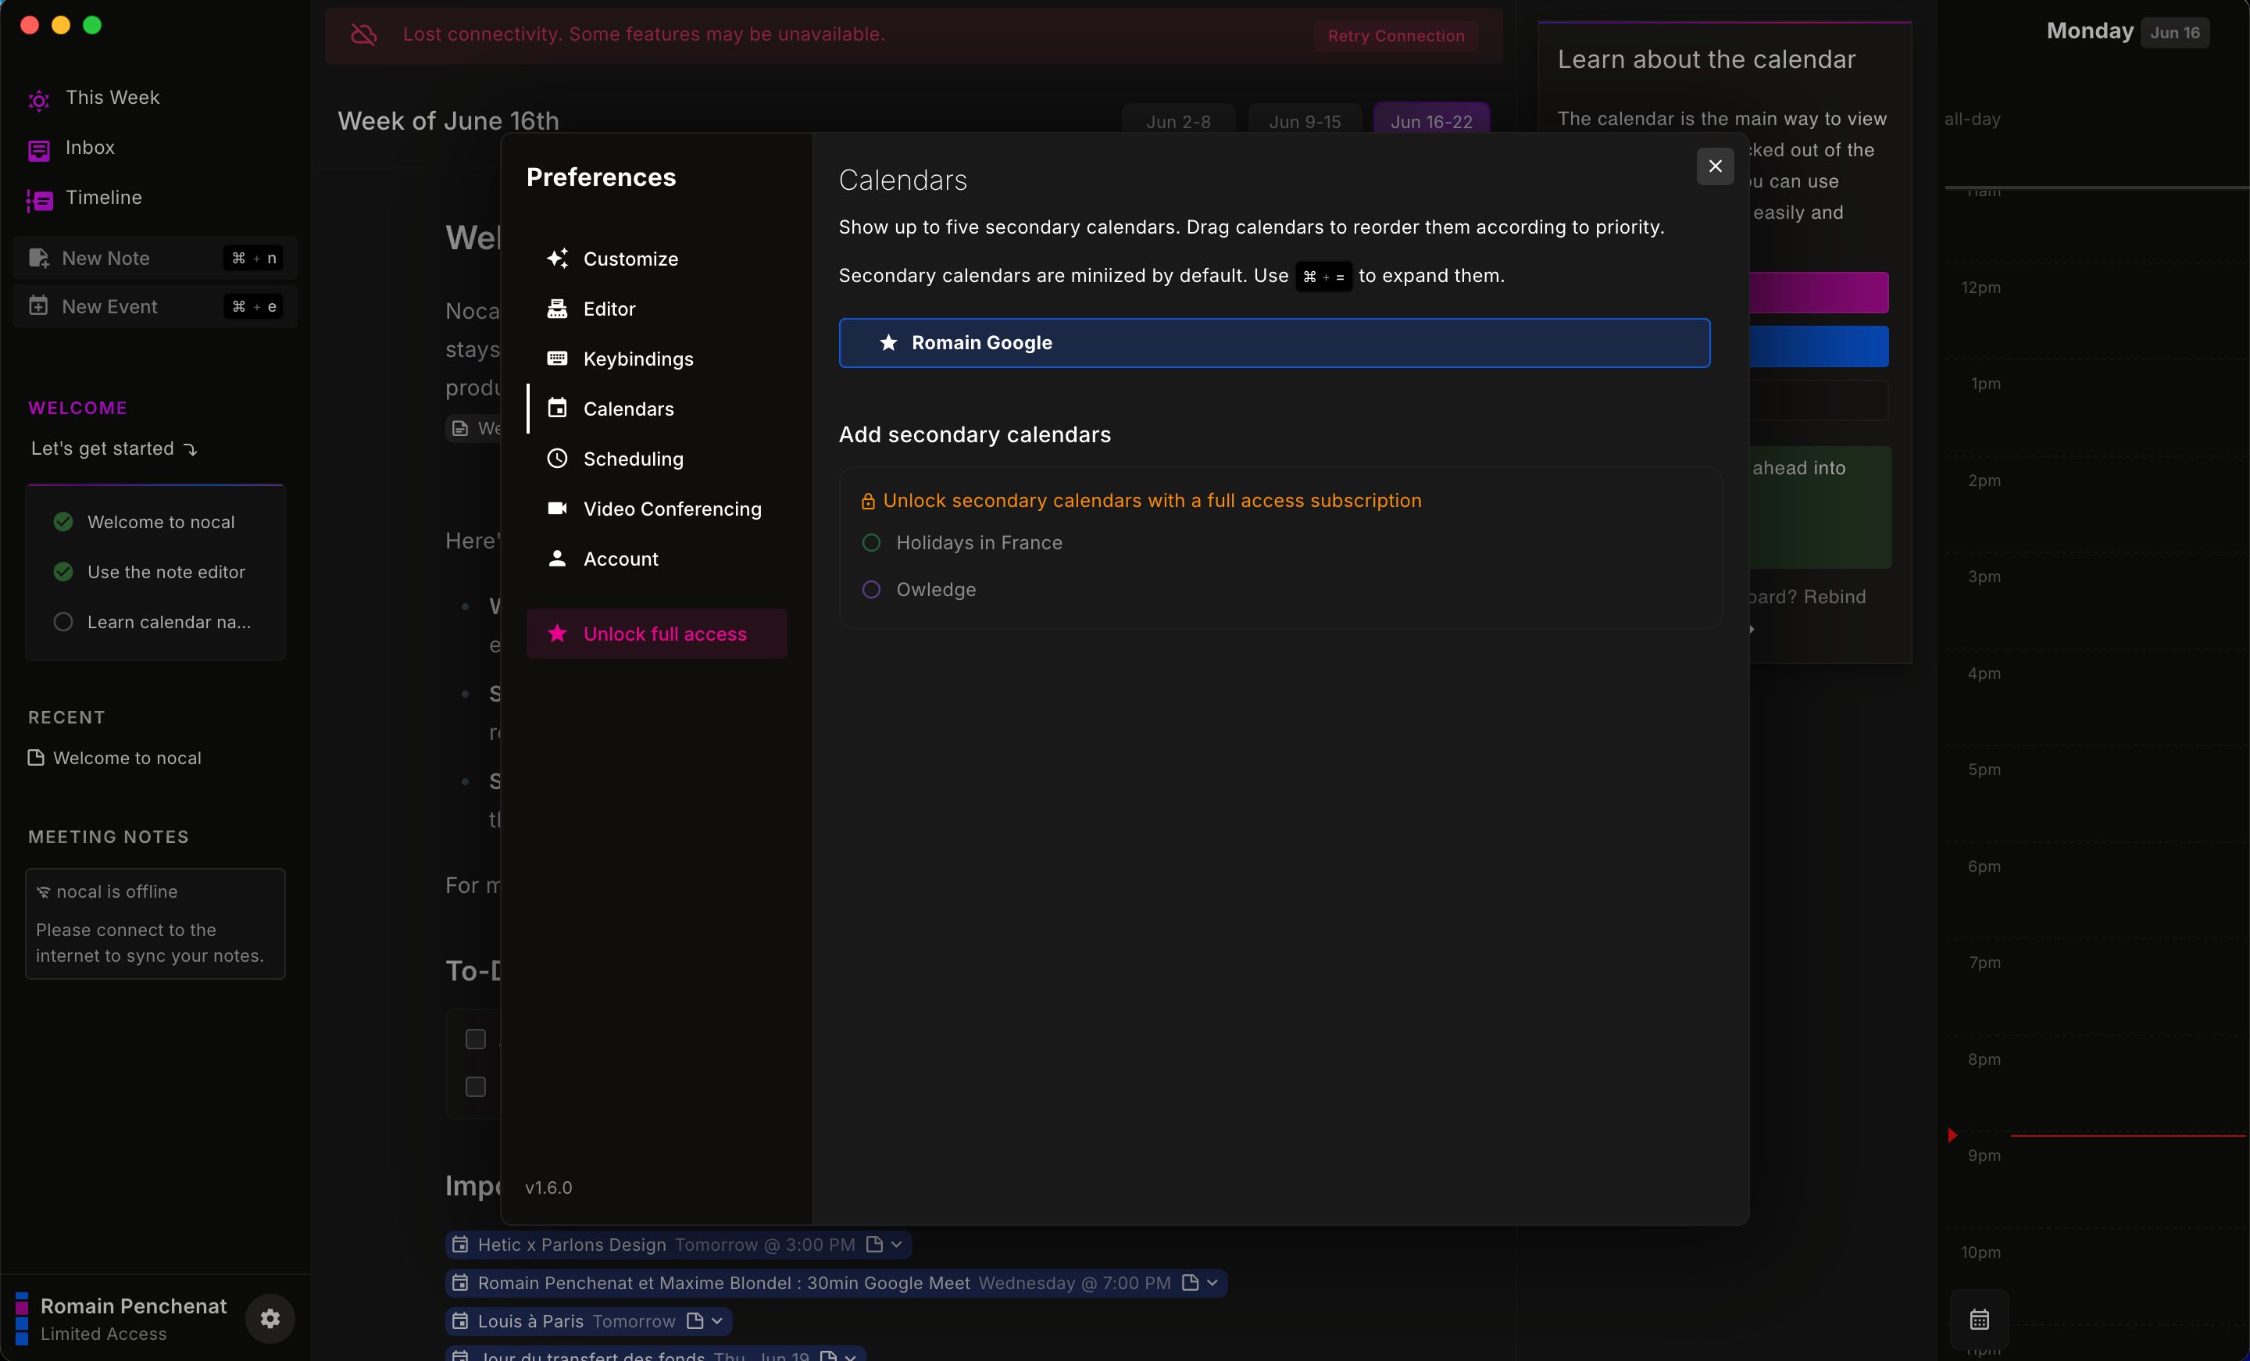Open the Keybindings preferences section
Image resolution: width=2250 pixels, height=1361 pixels.
656,358
